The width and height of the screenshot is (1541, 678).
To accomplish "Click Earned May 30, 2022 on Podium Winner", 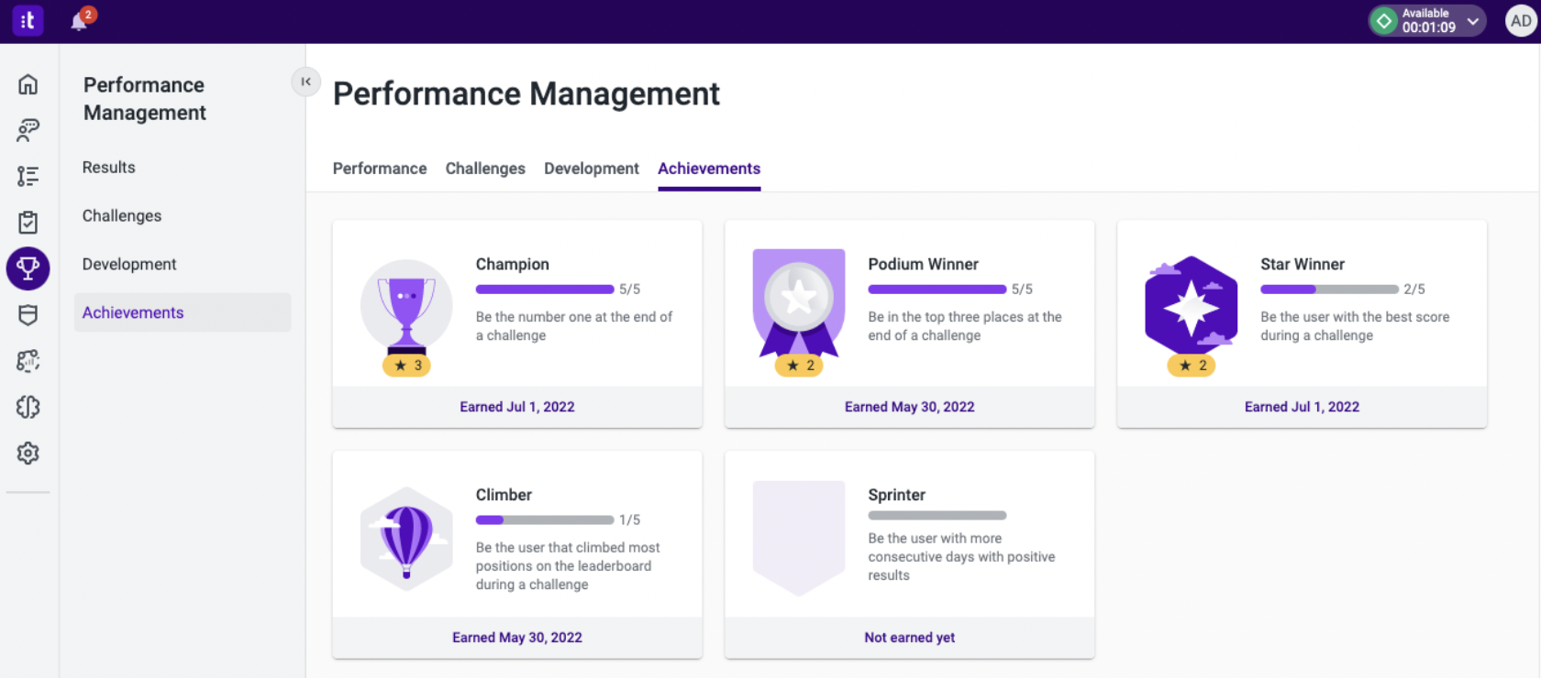I will (910, 407).
